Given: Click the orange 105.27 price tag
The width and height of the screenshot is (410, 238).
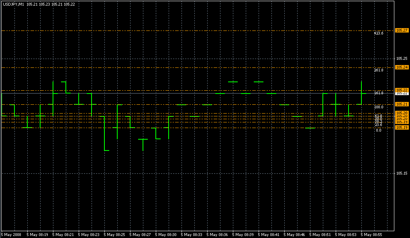Looking at the screenshot, I should (402, 31).
